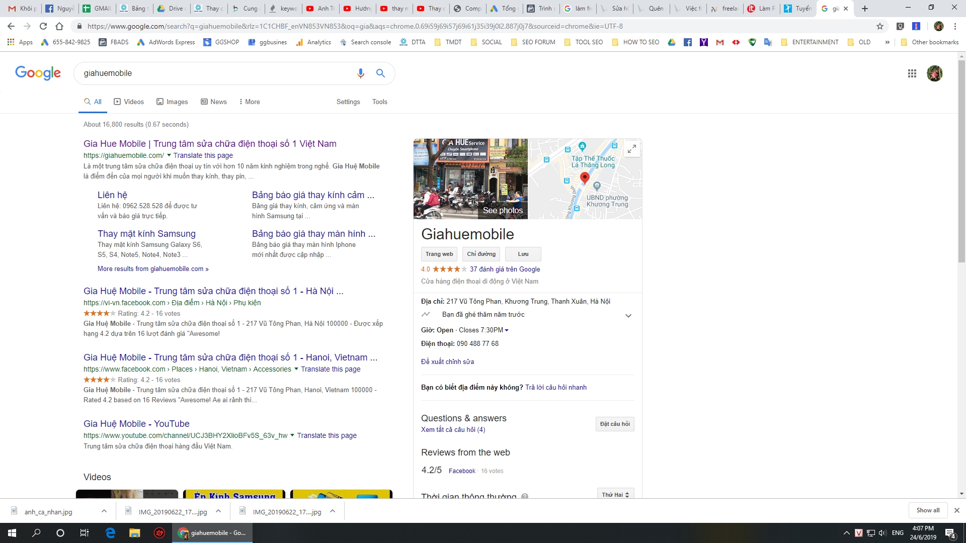Open options for the third IMG_20190622 download
The height and width of the screenshot is (543, 966).
coord(333,511)
